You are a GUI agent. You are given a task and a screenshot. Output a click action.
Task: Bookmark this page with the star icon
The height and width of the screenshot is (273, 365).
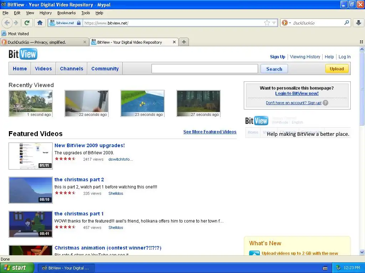click(267, 23)
